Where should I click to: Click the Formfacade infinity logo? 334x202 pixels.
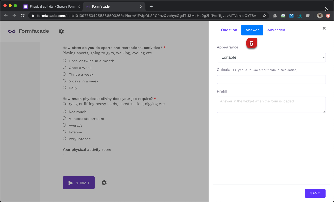11,31
